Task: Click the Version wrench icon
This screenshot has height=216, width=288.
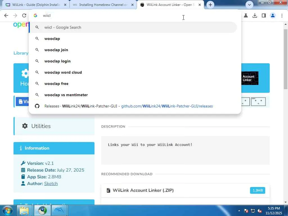Action: pyautogui.click(x=23, y=163)
